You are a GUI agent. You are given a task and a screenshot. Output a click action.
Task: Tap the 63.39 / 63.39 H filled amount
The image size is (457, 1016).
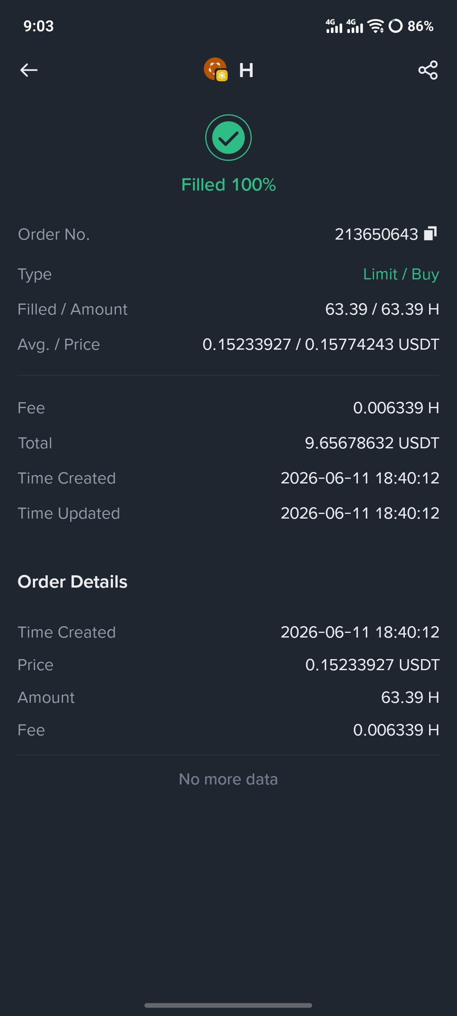pyautogui.click(x=382, y=309)
